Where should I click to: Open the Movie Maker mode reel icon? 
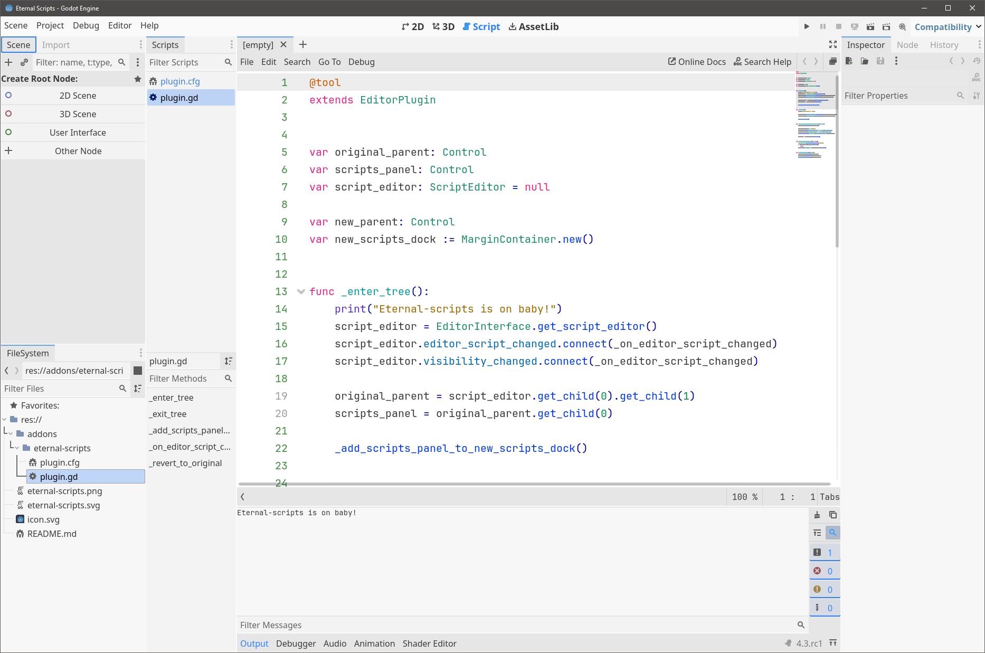pyautogui.click(x=903, y=26)
